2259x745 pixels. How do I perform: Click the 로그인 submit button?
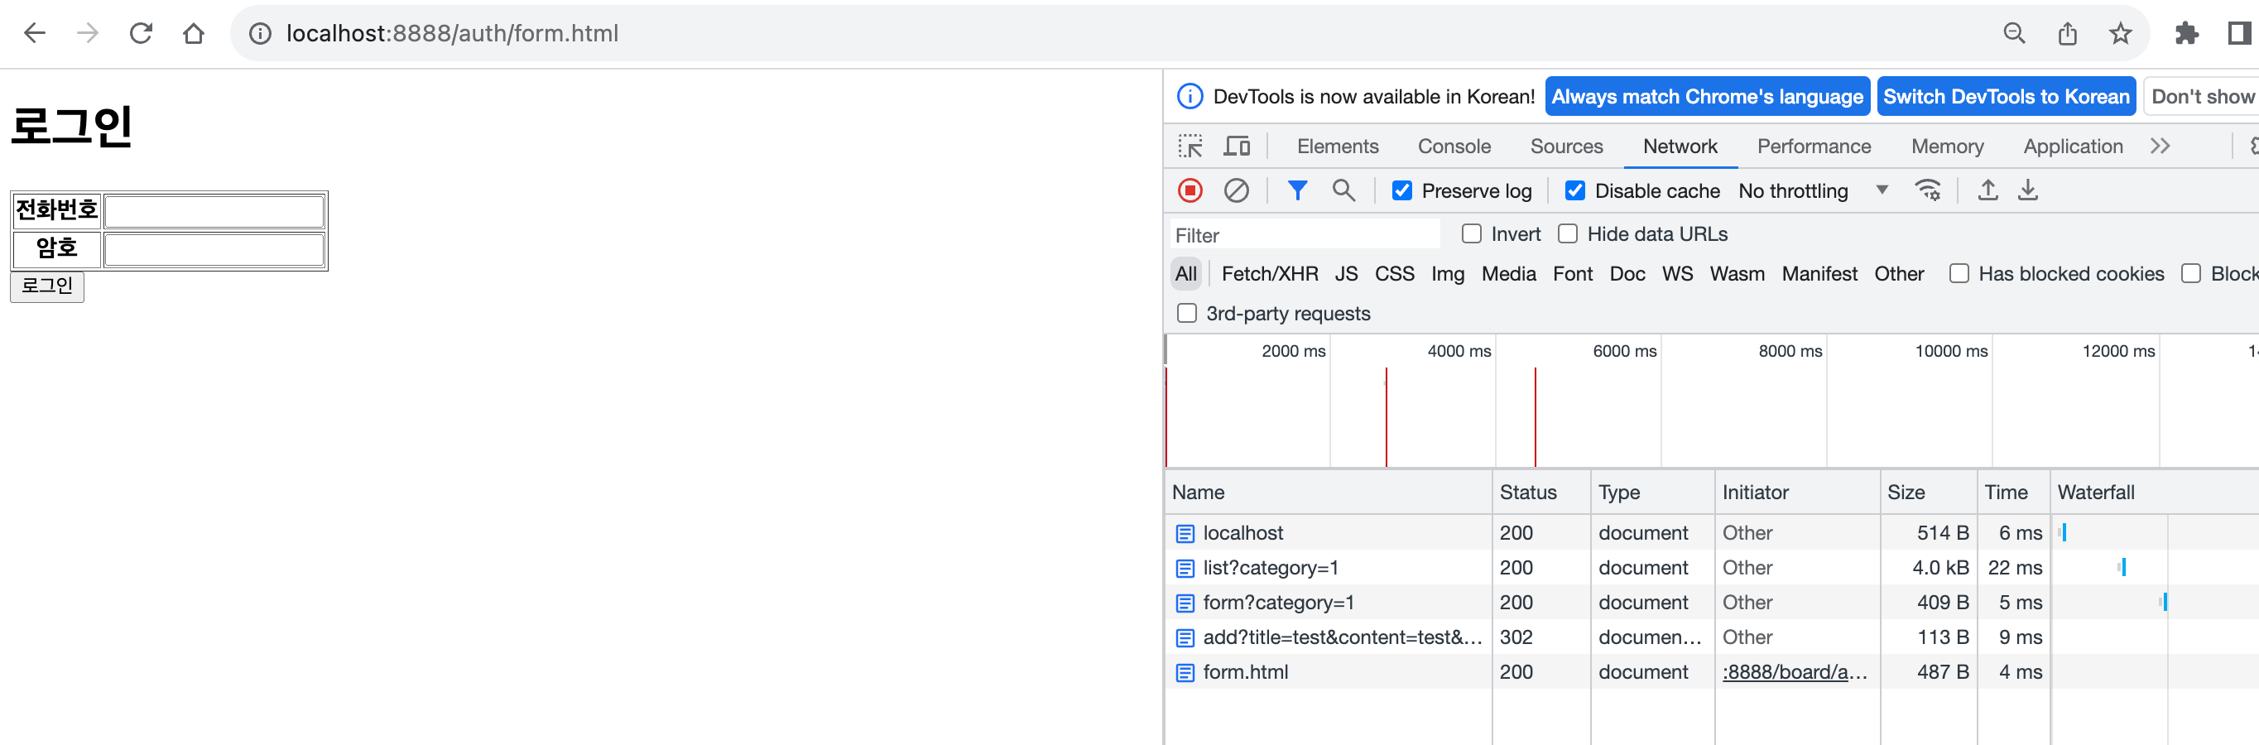(x=47, y=286)
